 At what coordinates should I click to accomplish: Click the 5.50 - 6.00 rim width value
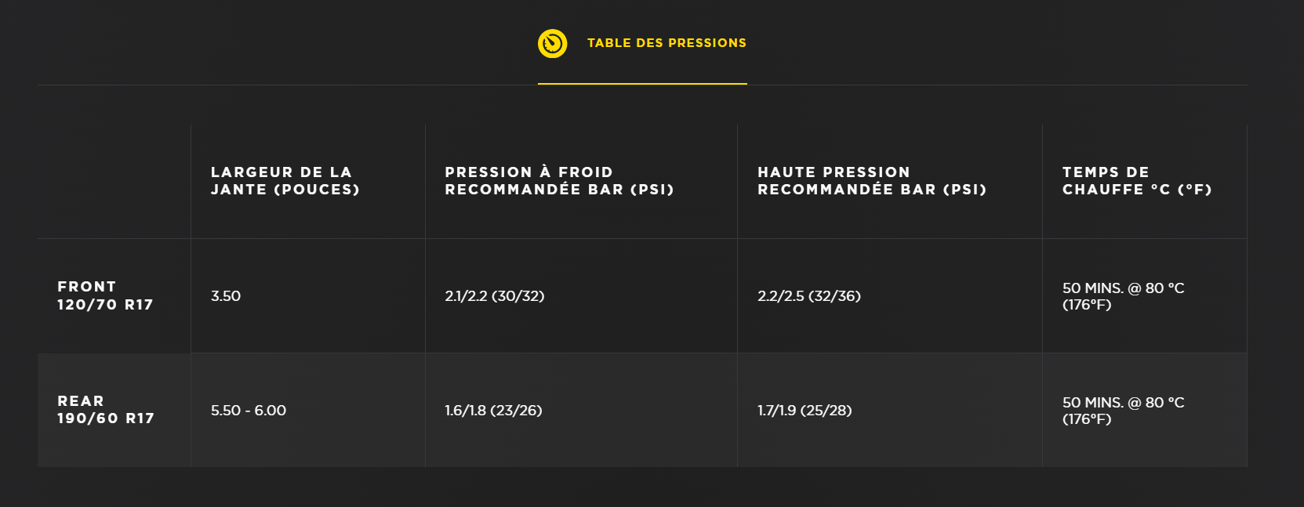tap(249, 411)
